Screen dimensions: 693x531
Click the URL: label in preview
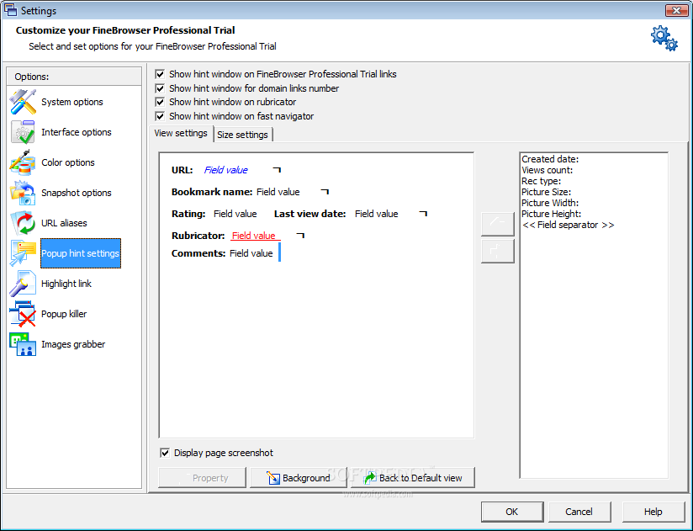[183, 170]
